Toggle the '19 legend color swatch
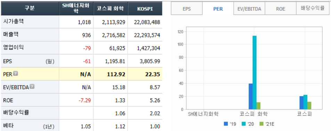Screen dimensions: 331x131 226,124
